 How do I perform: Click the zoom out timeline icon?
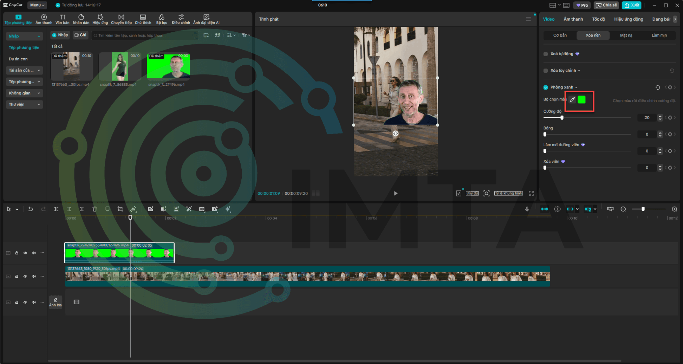[x=623, y=209]
